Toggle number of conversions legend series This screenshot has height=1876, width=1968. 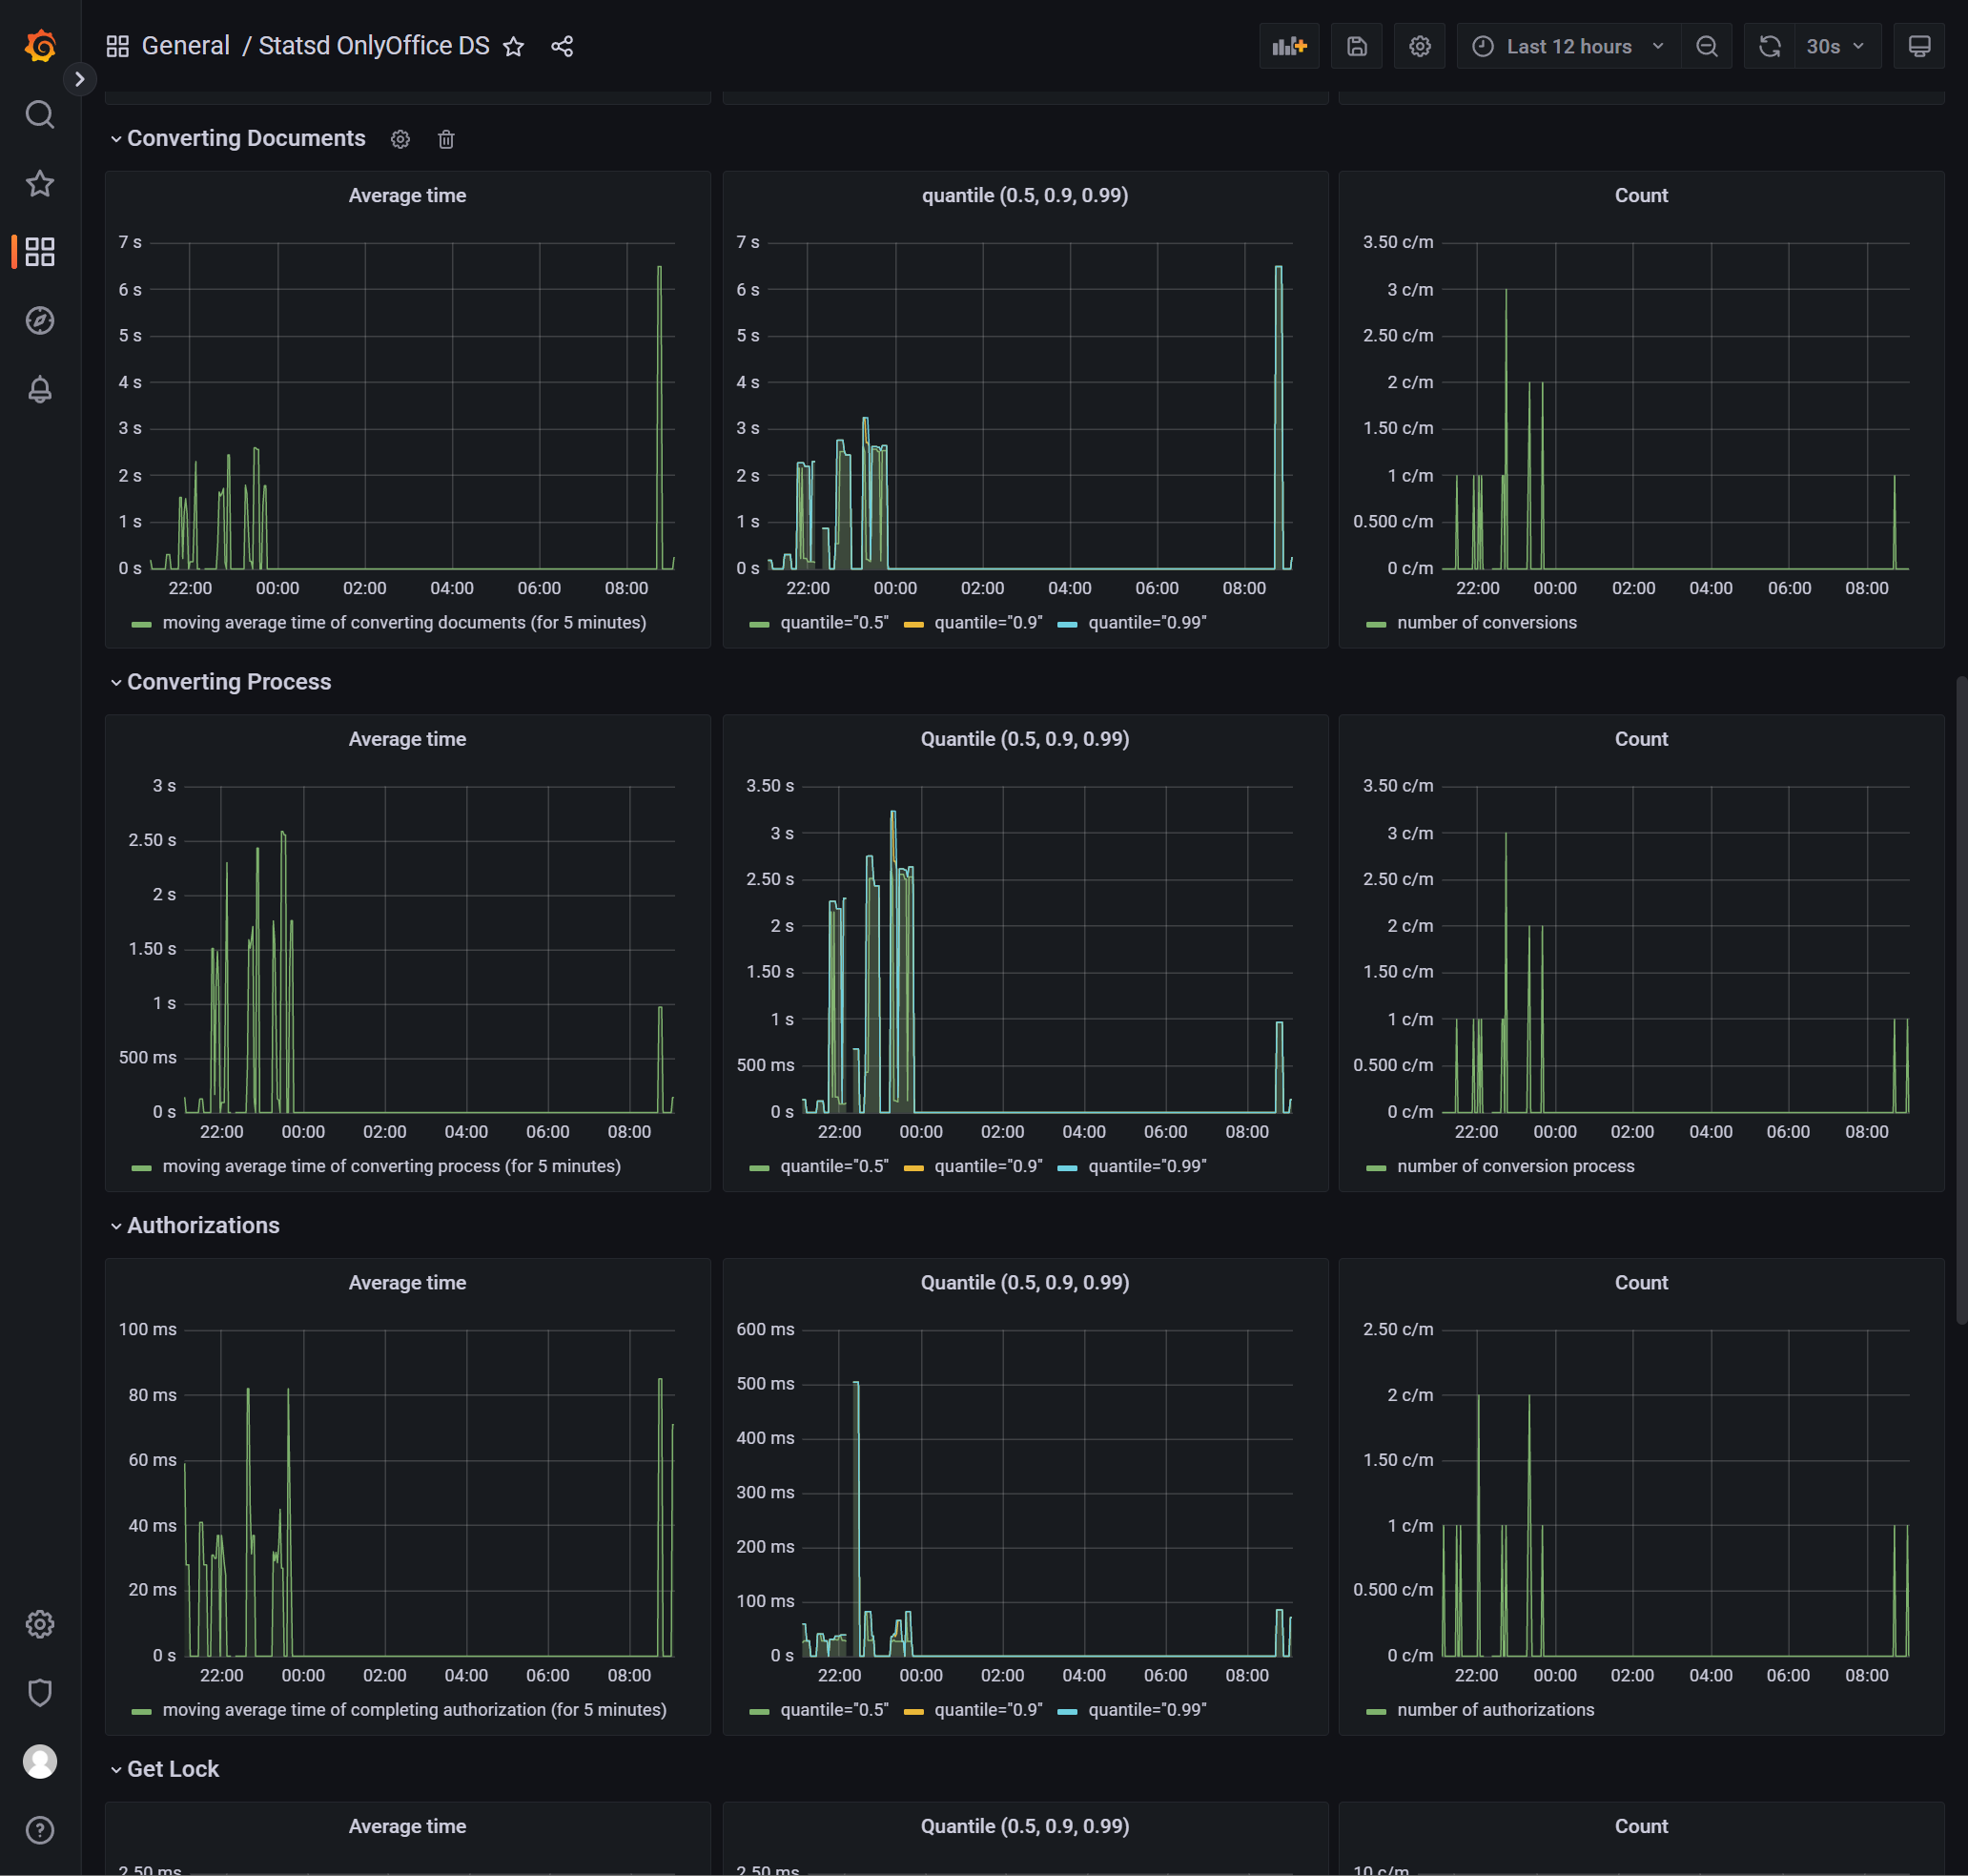[x=1486, y=622]
